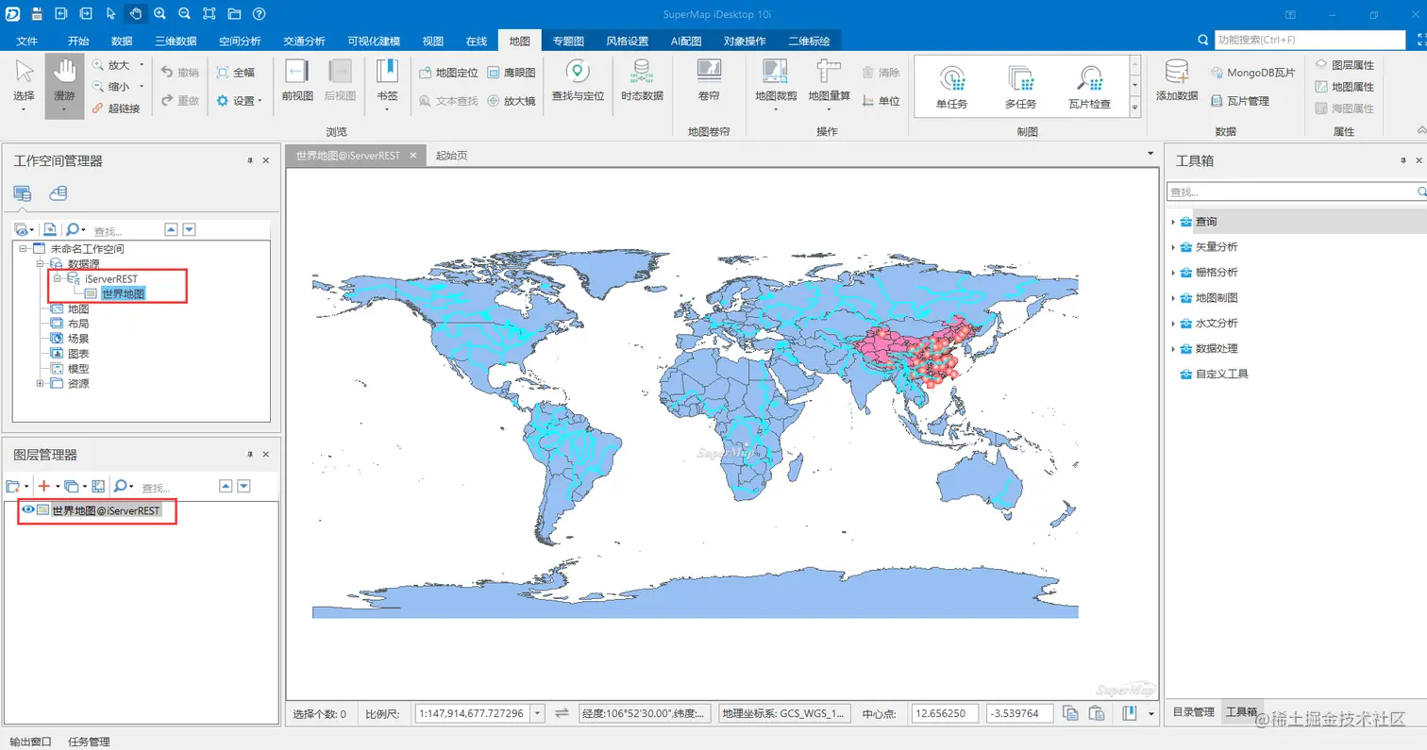1427x750 pixels.
Task: Go to 前视图 previous view
Action: (297, 80)
